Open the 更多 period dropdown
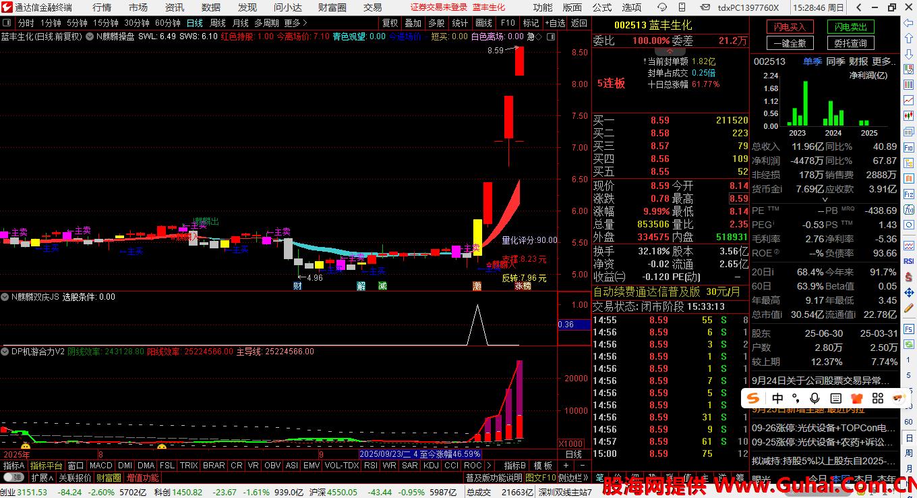The width and height of the screenshot is (917, 498). (296, 23)
